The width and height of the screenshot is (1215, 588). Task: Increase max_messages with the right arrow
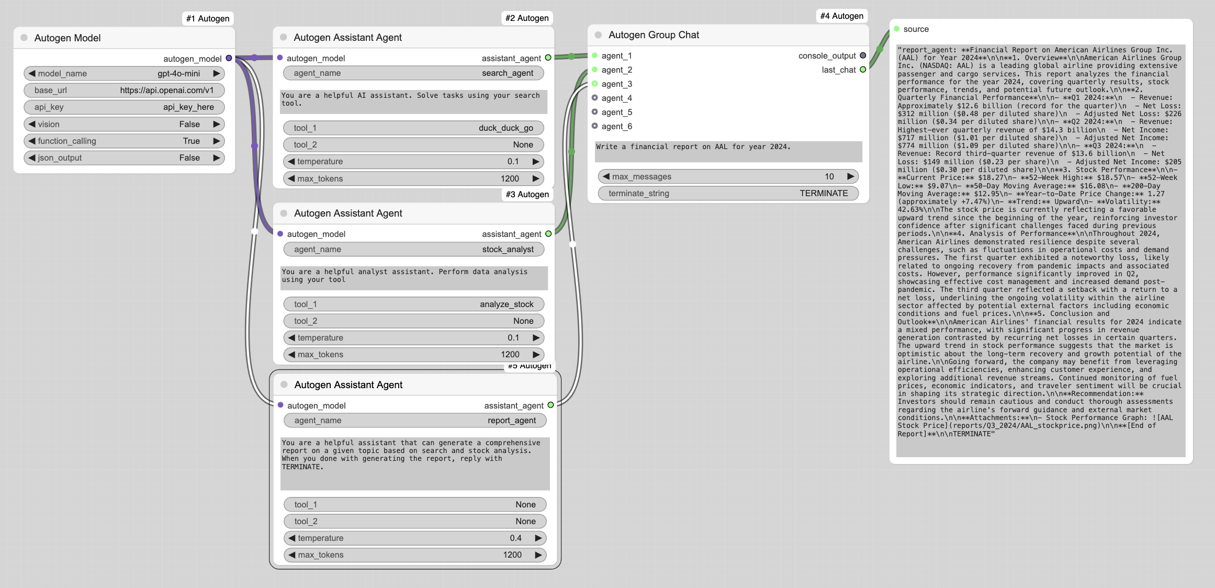(x=850, y=176)
